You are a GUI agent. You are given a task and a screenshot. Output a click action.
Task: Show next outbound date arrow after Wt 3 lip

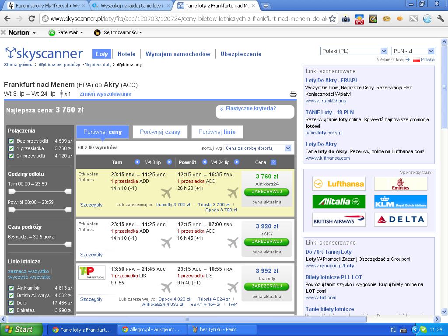pos(169,162)
